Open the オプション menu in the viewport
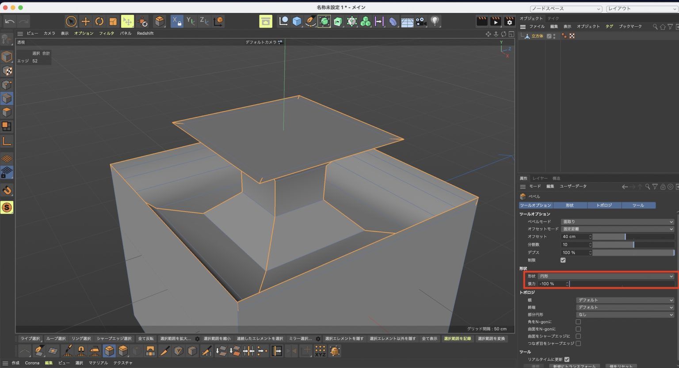The width and height of the screenshot is (679, 368). point(84,33)
